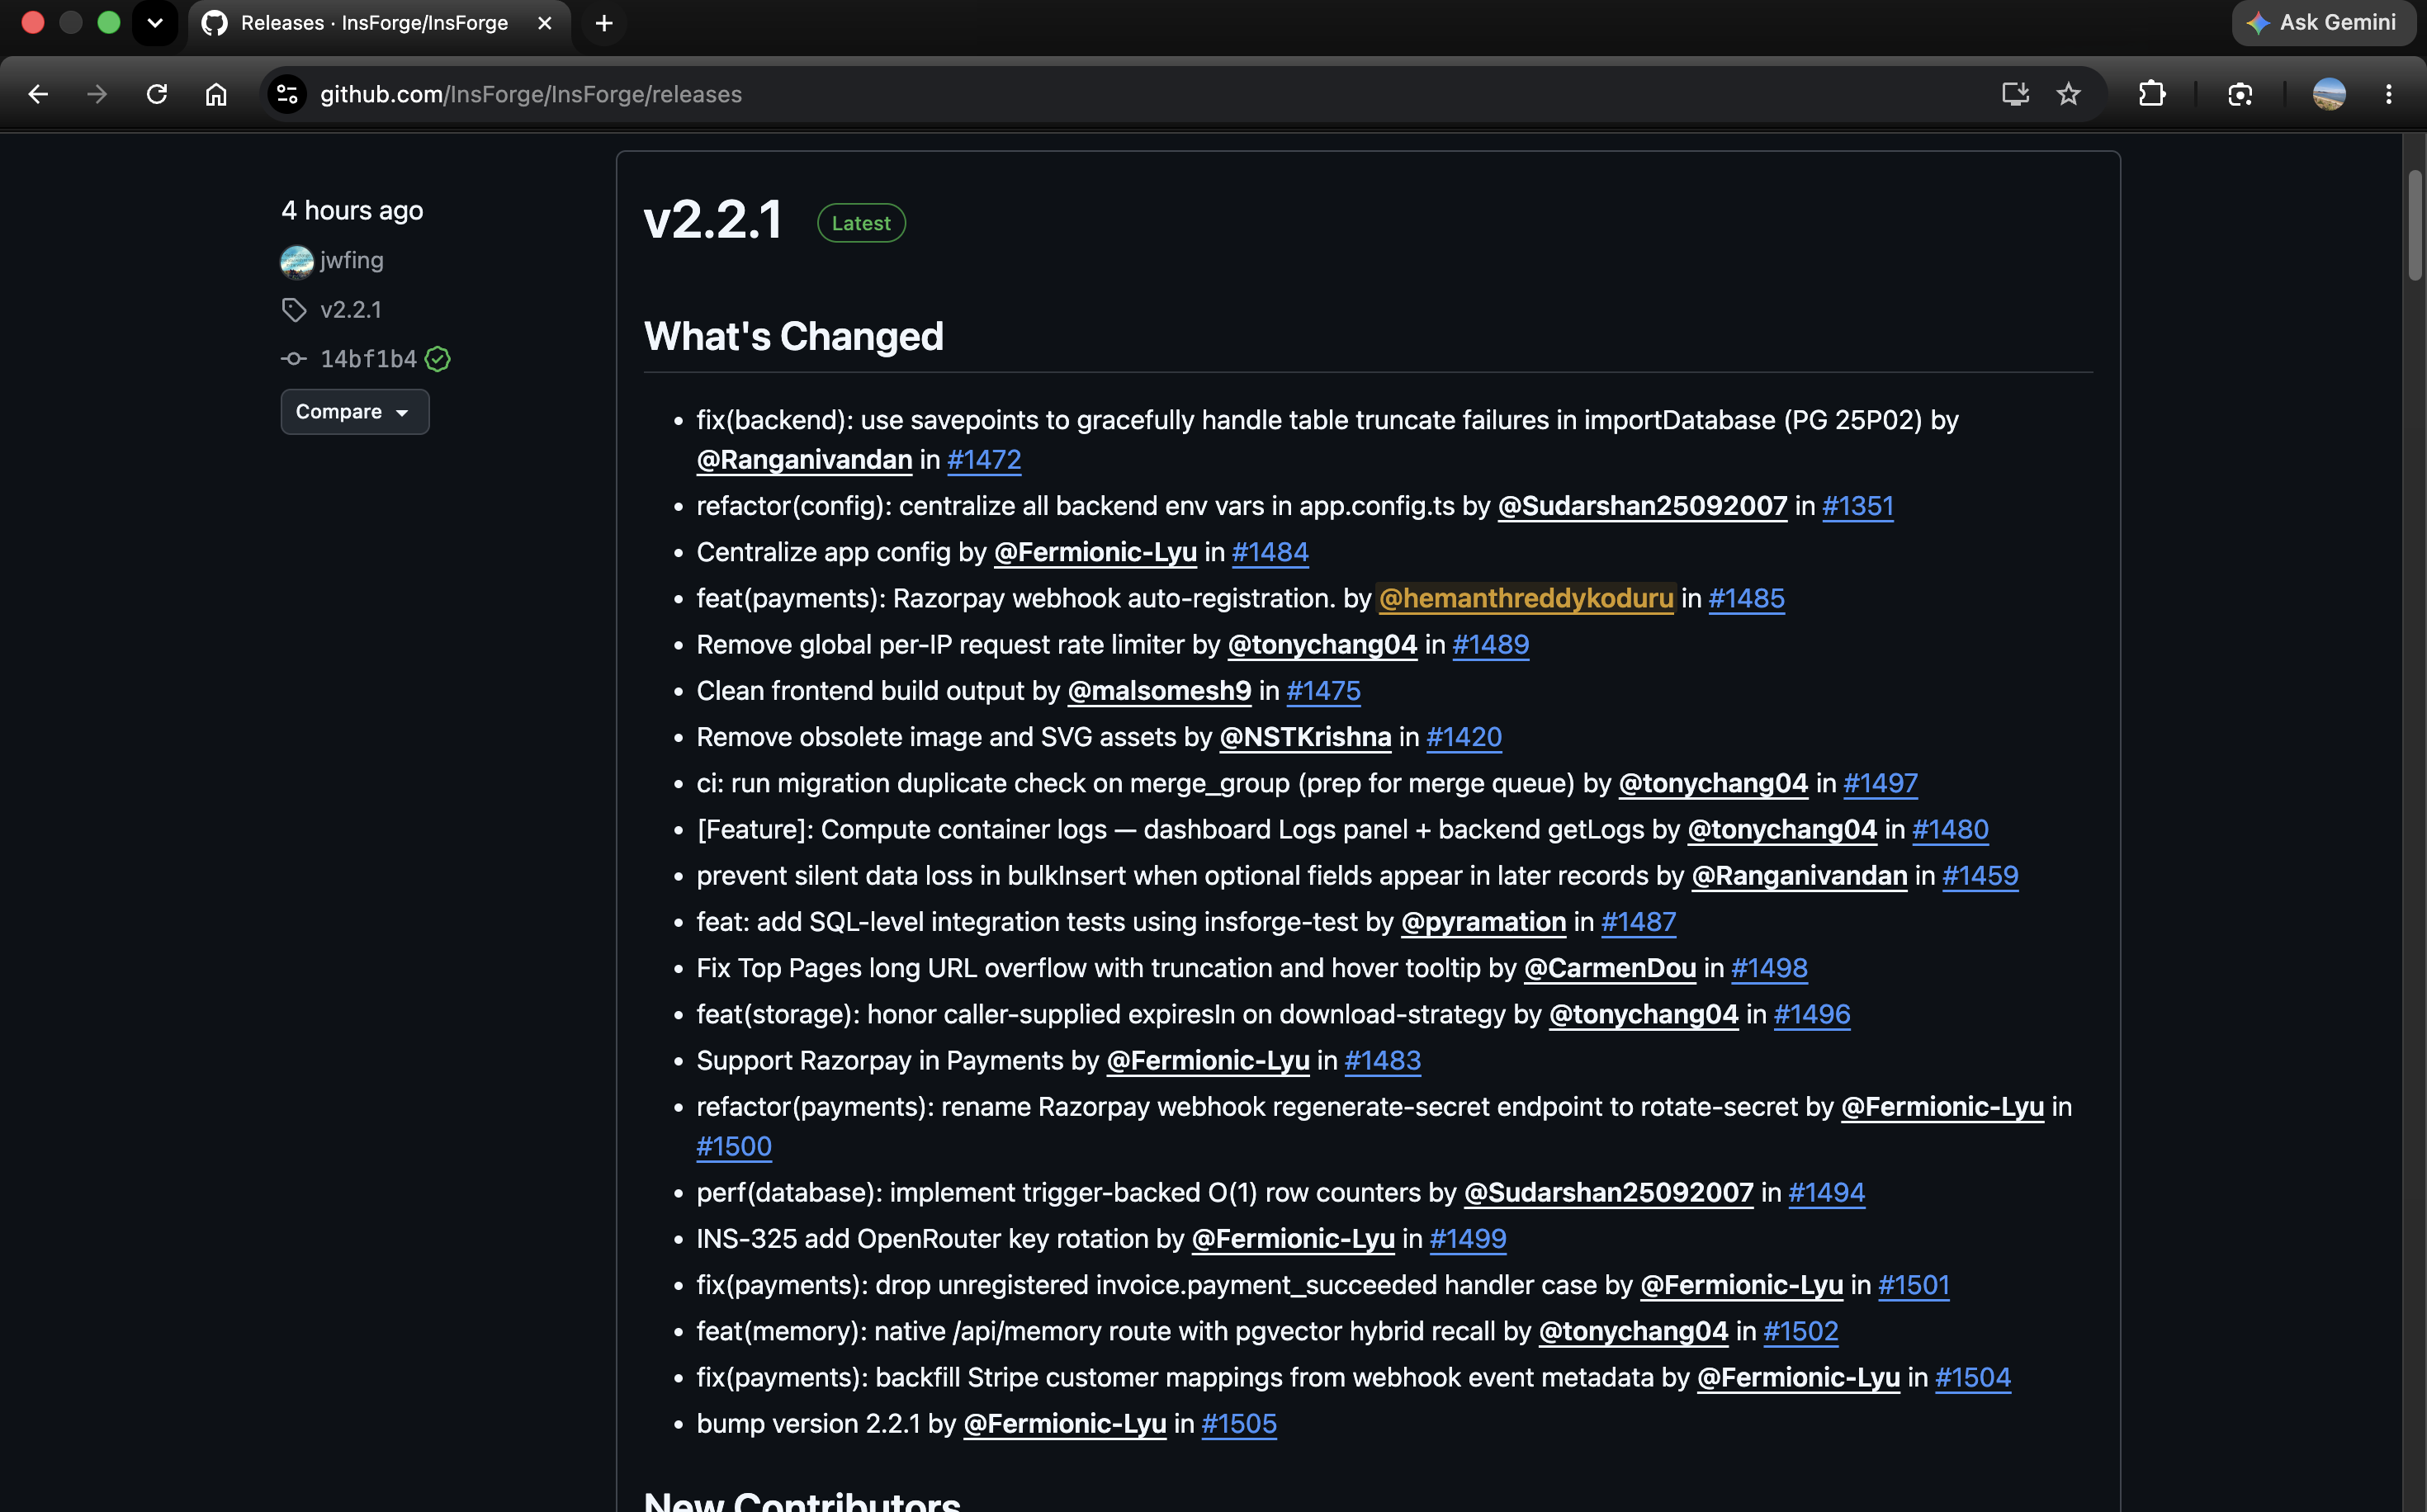This screenshot has height=1512, width=2427.
Task: Open pull request #1489
Action: [x=1491, y=644]
